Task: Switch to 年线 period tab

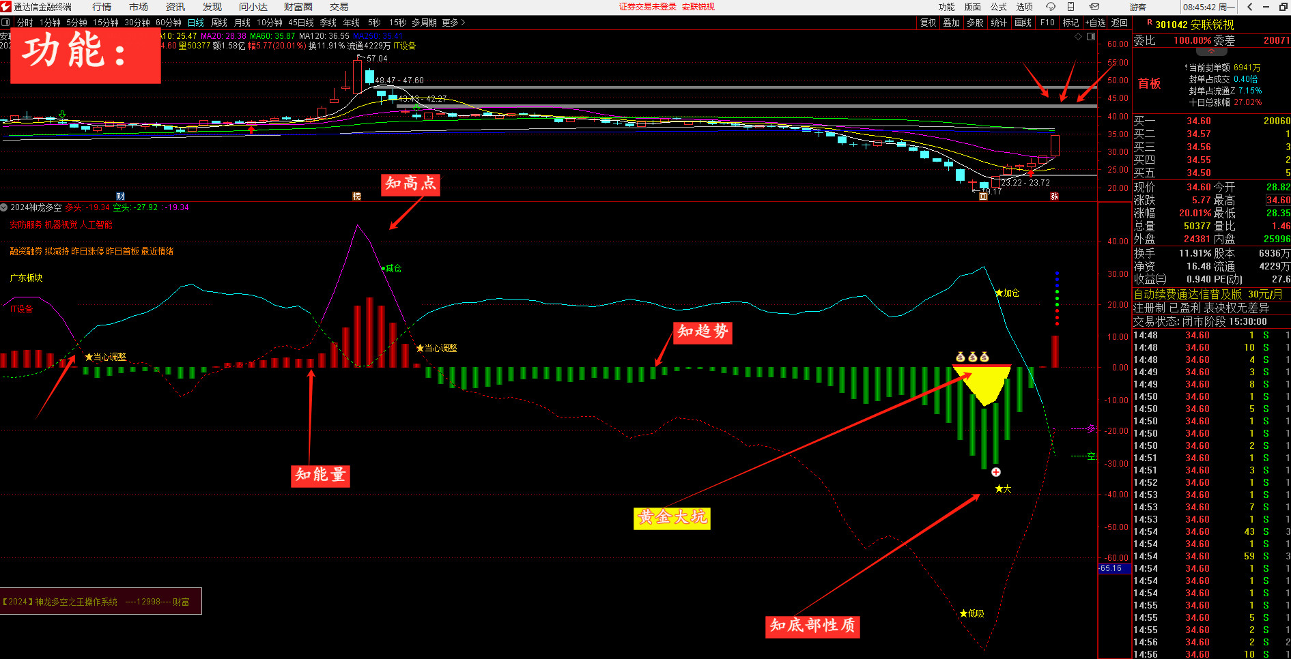Action: coord(352,23)
